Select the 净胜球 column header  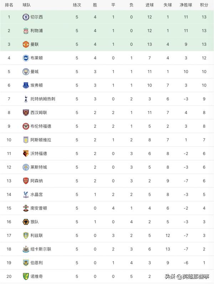pos(186,5)
